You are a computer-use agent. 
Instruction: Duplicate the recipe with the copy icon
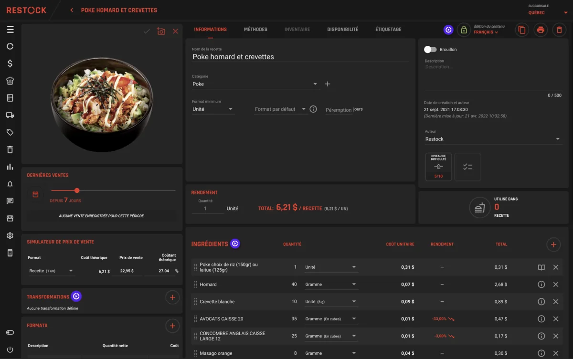(522, 30)
